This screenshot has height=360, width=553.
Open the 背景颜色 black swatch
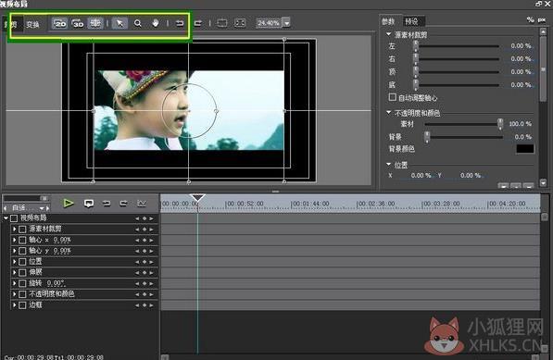click(x=525, y=149)
